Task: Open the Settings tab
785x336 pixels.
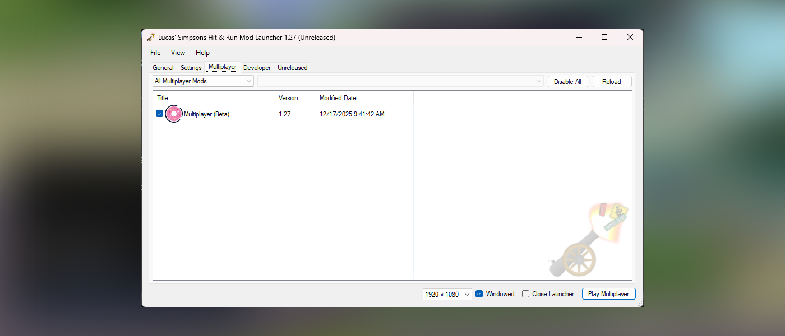Action: pyautogui.click(x=191, y=67)
